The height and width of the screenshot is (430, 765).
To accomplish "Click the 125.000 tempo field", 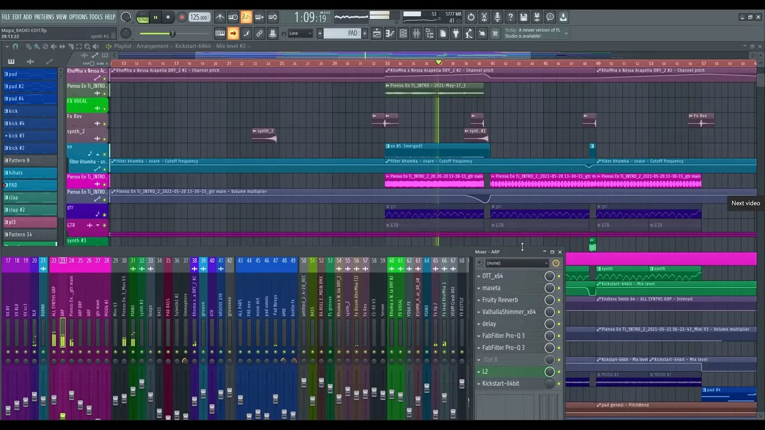I will (x=200, y=17).
